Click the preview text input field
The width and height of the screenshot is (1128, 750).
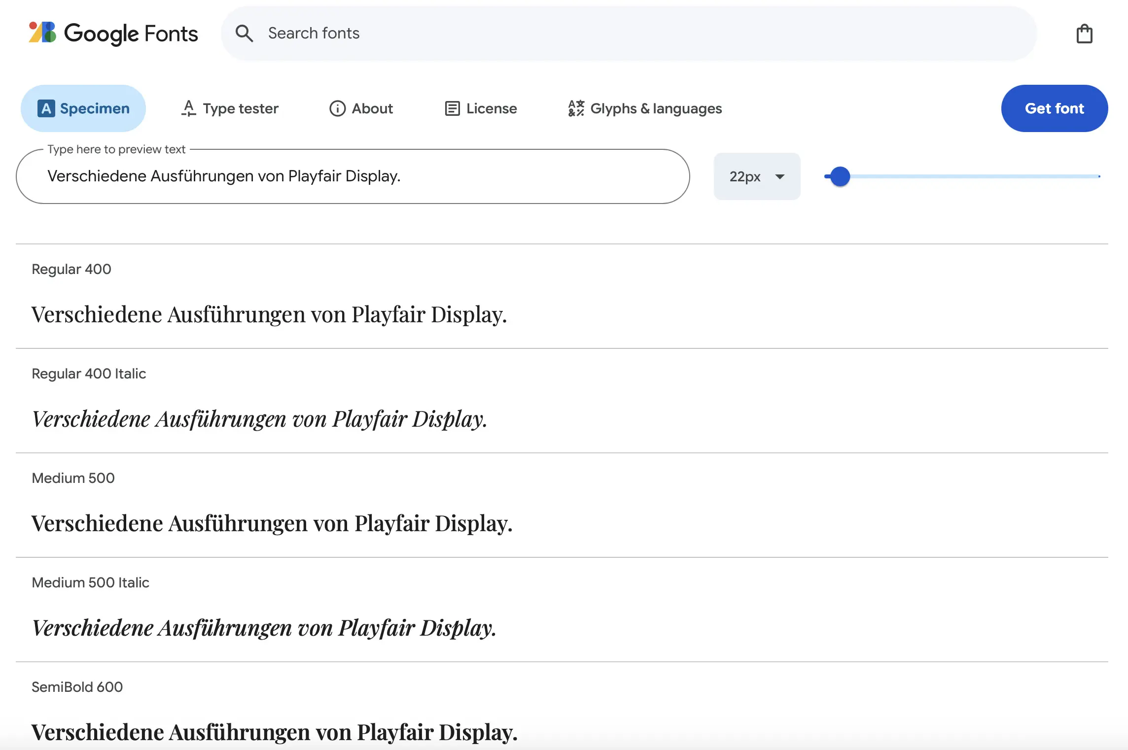352,176
